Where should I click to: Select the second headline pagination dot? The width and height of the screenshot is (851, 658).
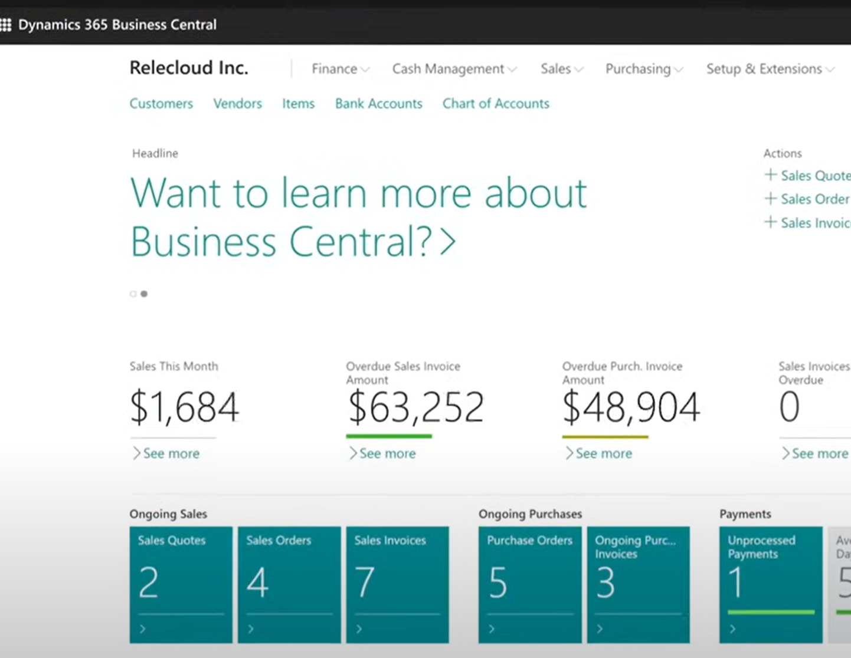(144, 294)
